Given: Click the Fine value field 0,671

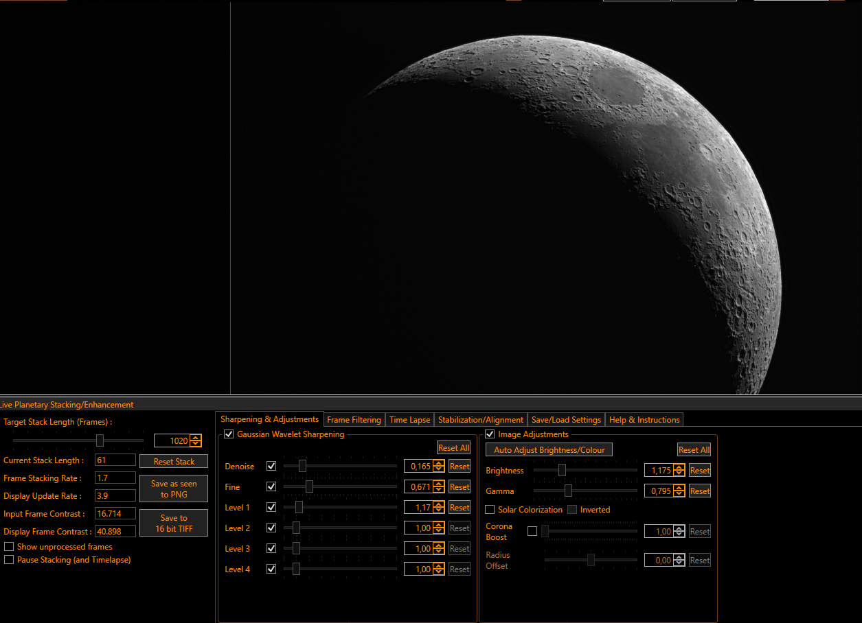Looking at the screenshot, I should click(418, 487).
